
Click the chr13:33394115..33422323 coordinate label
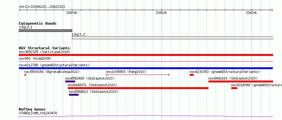[x=42, y=7]
